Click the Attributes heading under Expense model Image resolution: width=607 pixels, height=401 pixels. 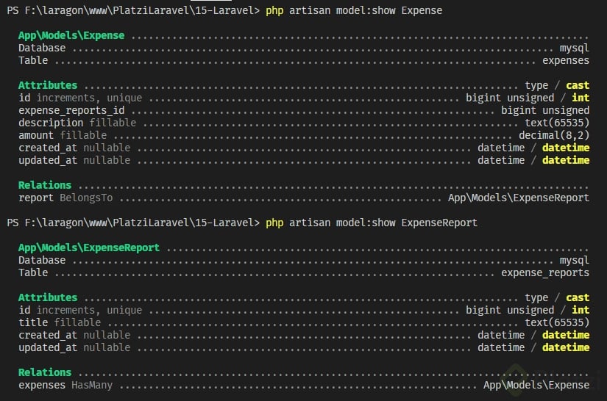click(x=48, y=85)
